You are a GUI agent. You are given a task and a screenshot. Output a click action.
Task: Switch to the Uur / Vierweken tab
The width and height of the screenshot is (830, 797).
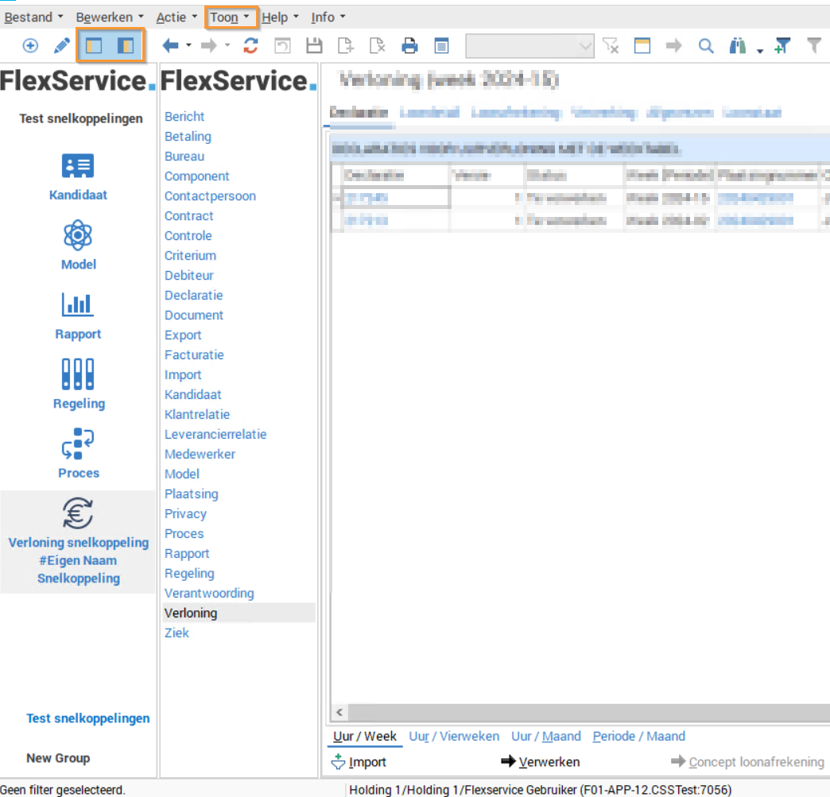454,736
